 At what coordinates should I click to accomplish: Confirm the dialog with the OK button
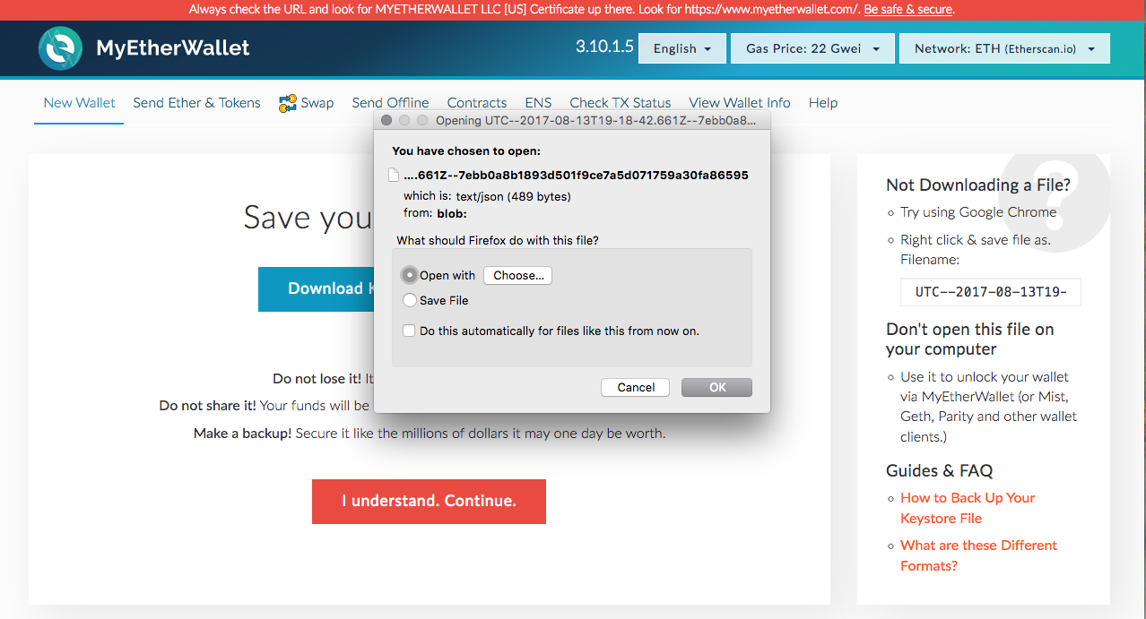coord(716,387)
